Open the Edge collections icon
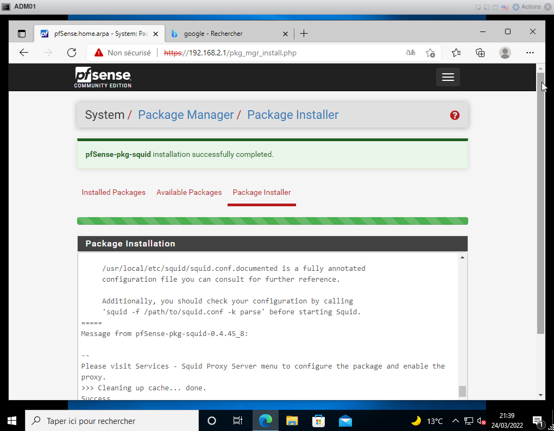 [x=480, y=53]
